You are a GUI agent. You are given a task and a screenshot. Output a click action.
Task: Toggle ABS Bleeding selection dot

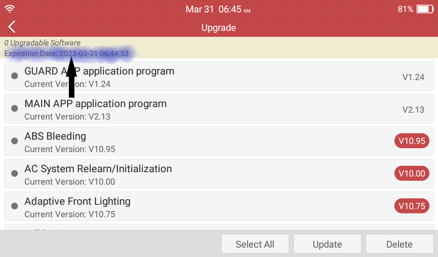[15, 141]
